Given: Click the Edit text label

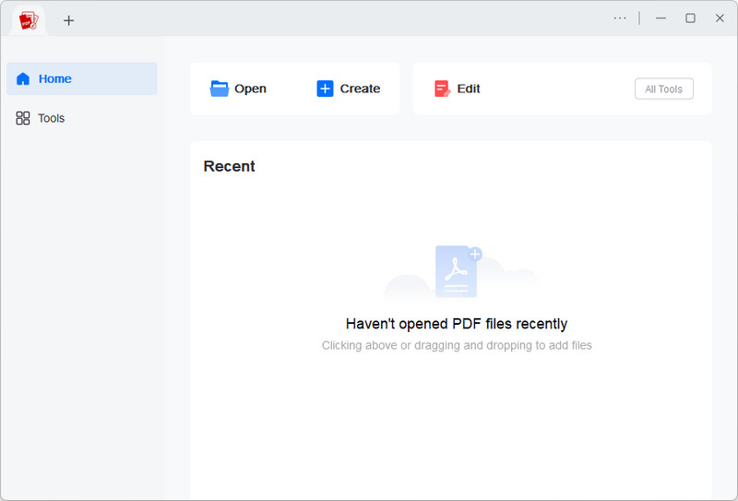Looking at the screenshot, I should [469, 89].
